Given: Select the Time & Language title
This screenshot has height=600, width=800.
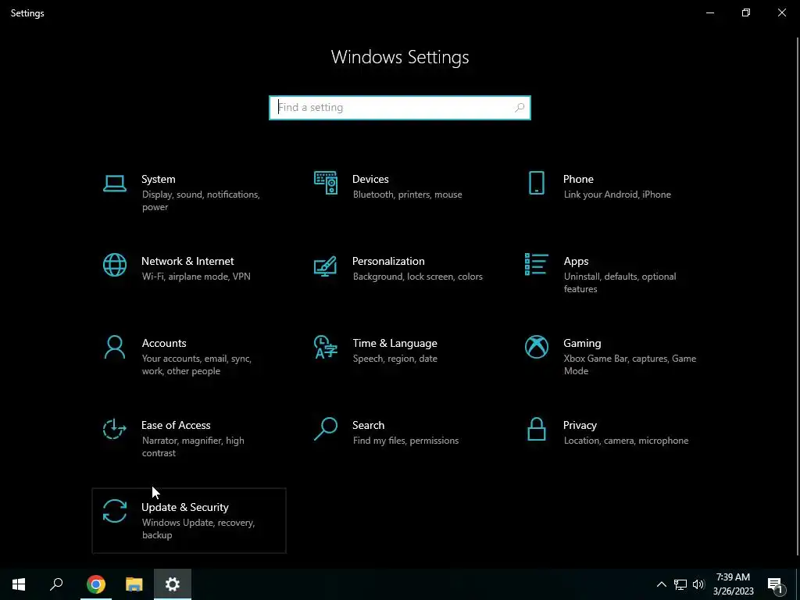Looking at the screenshot, I should (395, 344).
